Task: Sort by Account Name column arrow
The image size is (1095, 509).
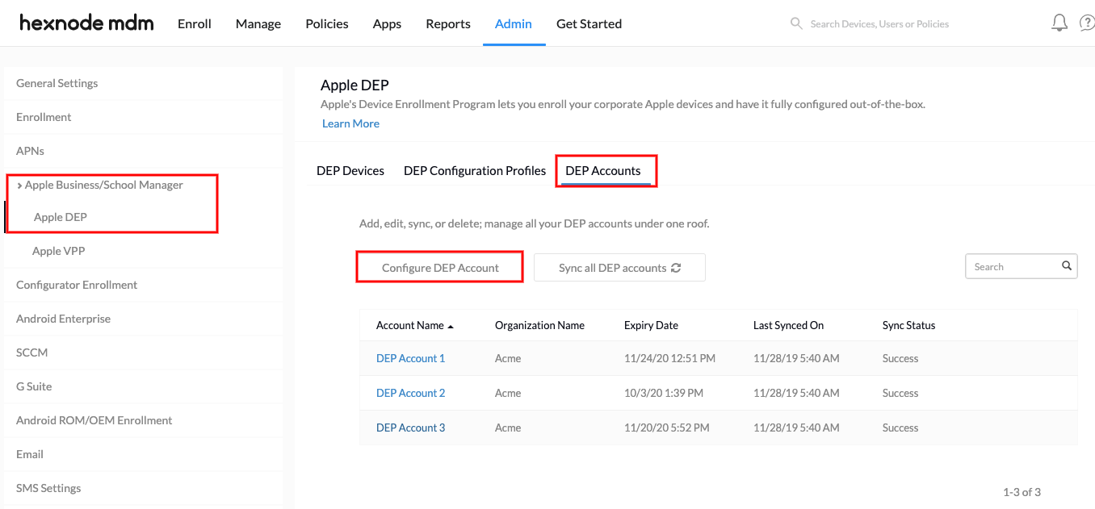Action: click(451, 326)
